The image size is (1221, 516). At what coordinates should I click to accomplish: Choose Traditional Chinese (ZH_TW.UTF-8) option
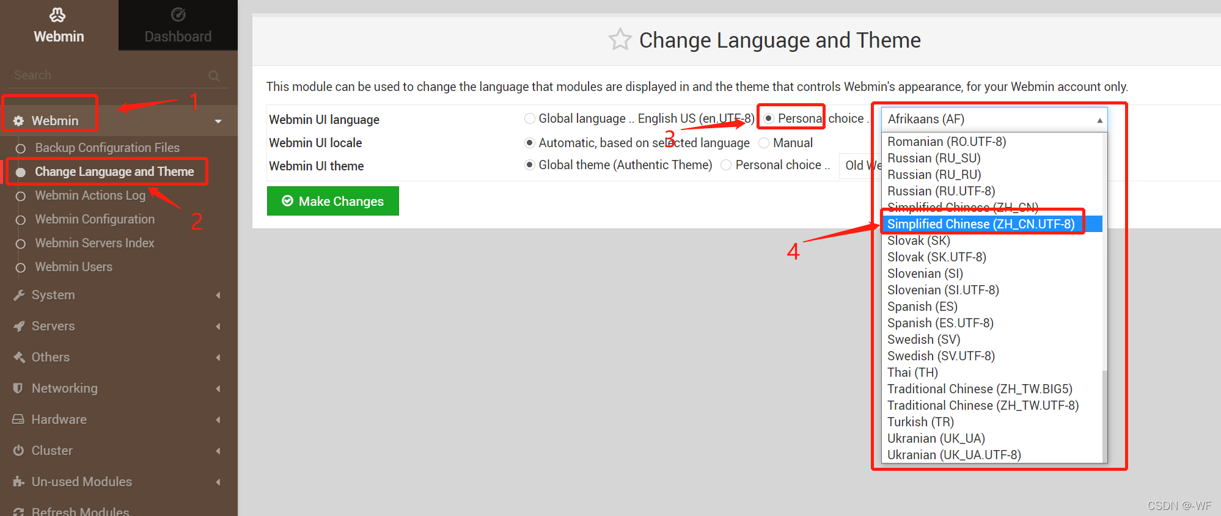pyautogui.click(x=992, y=405)
